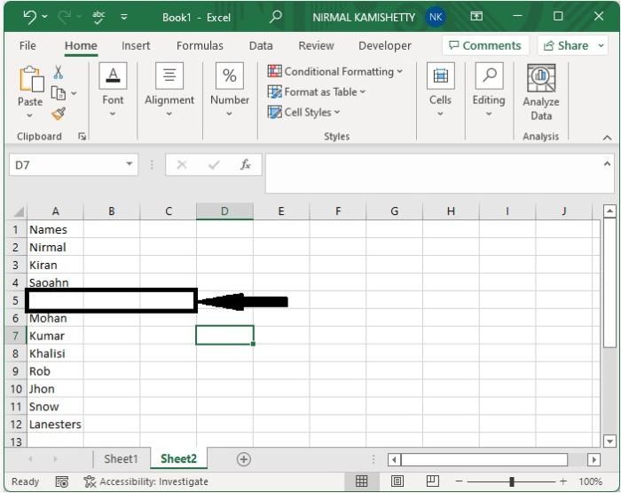Click the Select All corner triangle

(x=18, y=211)
